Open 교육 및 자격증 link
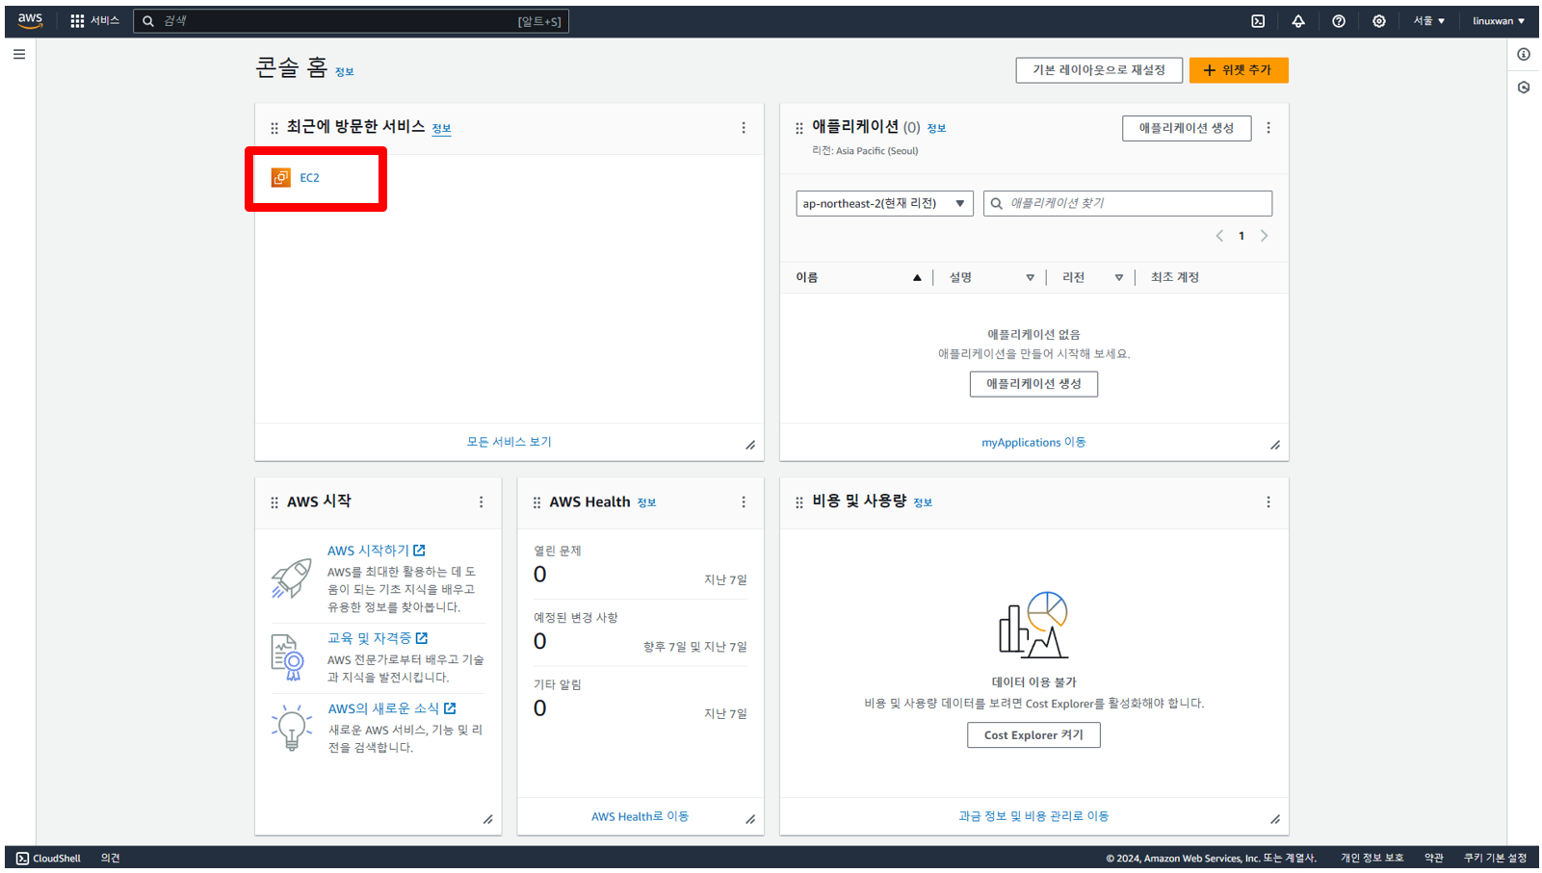Image resolution: width=1542 pixels, height=873 pixels. click(378, 638)
